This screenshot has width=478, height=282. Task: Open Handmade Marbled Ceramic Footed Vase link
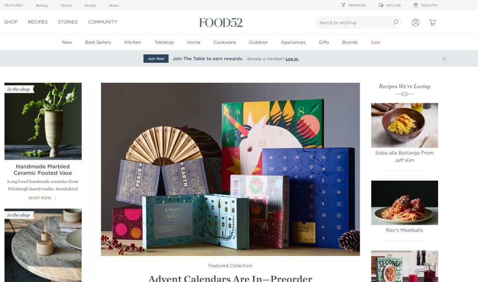coord(42,170)
